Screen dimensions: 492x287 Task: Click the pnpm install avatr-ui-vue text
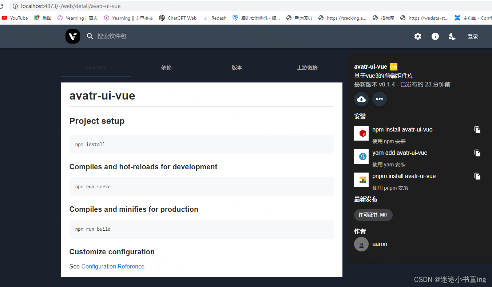(x=404, y=176)
